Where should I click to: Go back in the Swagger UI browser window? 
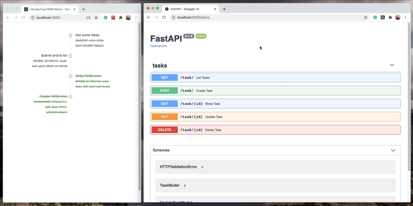coord(148,17)
